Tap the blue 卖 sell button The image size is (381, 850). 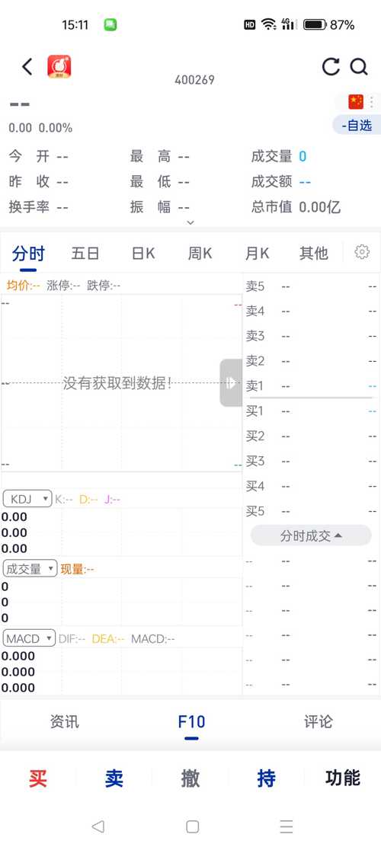pos(114,778)
